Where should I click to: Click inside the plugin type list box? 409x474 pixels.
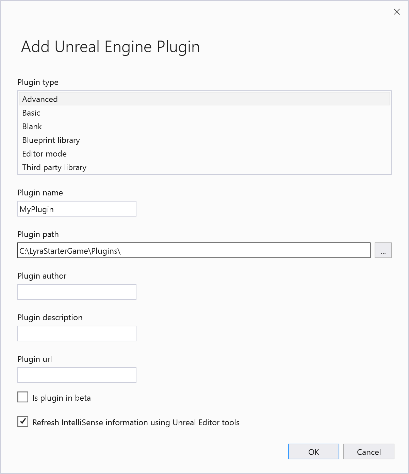click(x=204, y=133)
